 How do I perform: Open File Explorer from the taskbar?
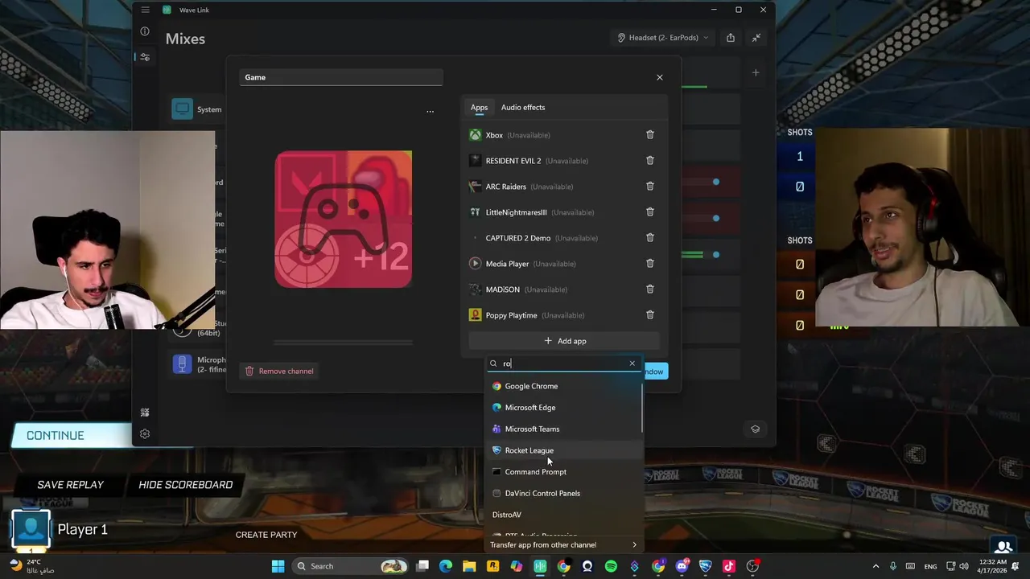[x=469, y=566]
